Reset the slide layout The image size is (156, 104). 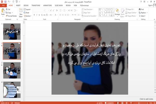(x=27, y=13)
